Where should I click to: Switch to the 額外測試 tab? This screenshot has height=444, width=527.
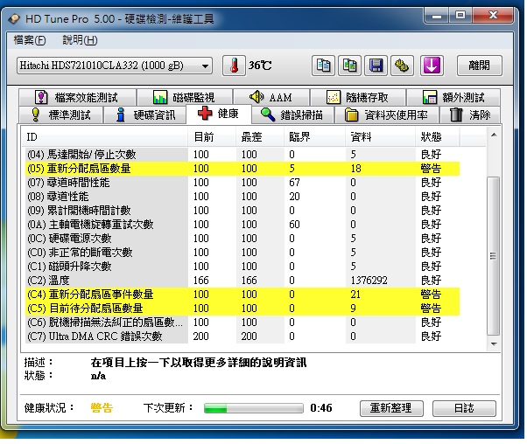(453, 97)
